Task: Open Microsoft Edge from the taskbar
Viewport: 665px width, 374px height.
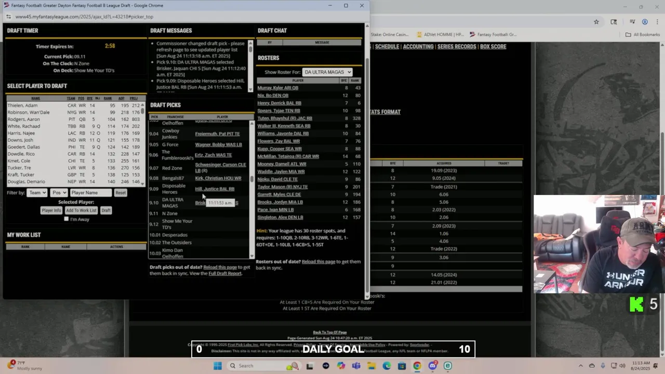Action: point(387,366)
